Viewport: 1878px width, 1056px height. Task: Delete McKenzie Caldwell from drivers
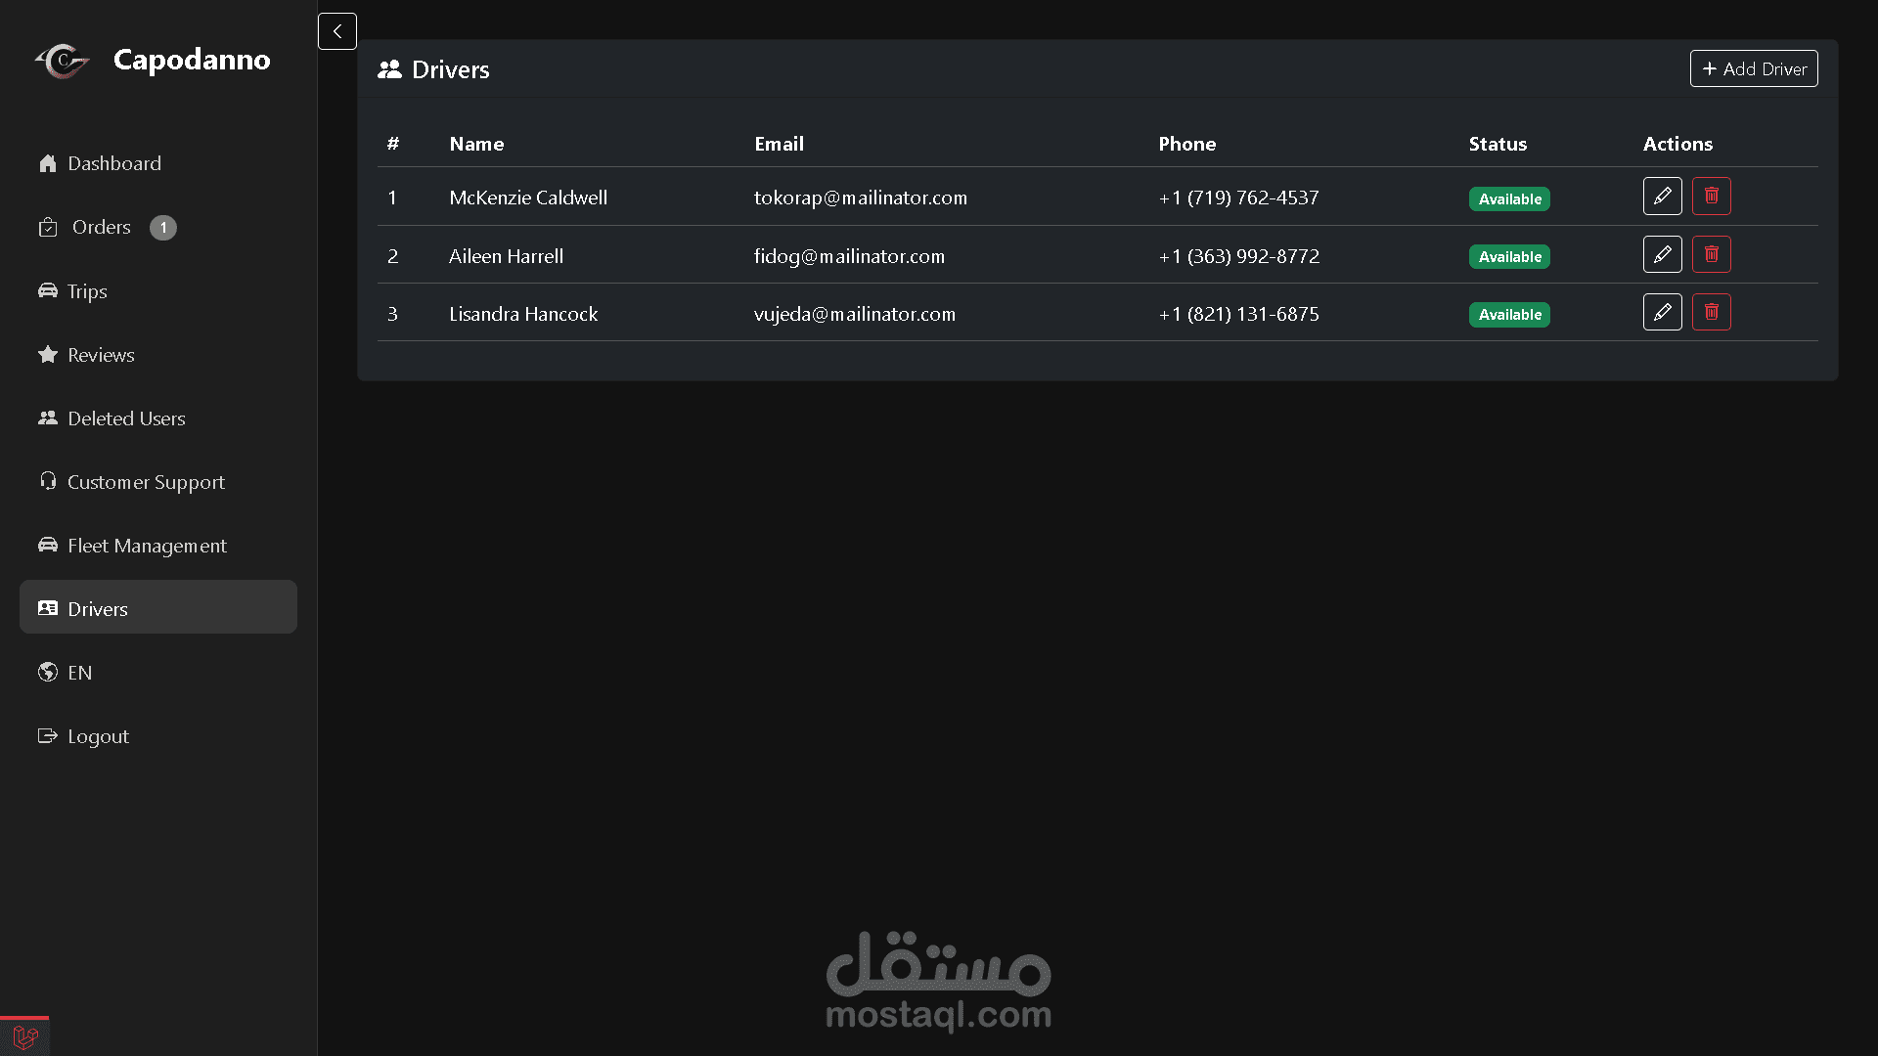point(1711,197)
